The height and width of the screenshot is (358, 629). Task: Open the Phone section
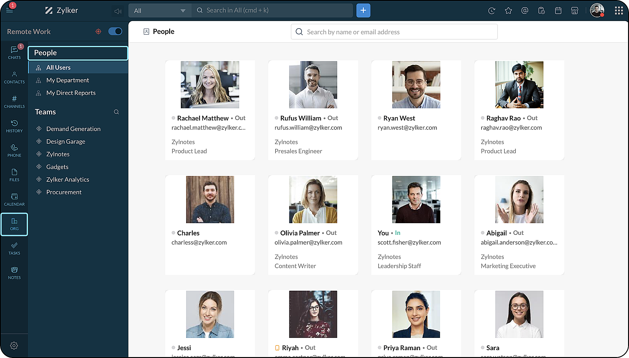[x=14, y=151]
